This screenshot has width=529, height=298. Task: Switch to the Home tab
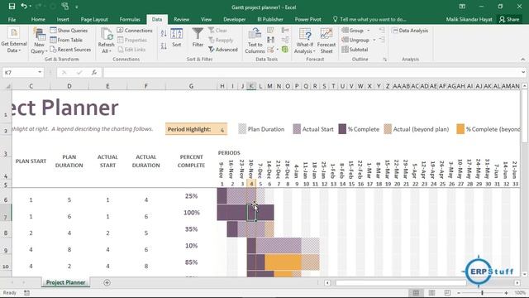pyautogui.click(x=38, y=19)
